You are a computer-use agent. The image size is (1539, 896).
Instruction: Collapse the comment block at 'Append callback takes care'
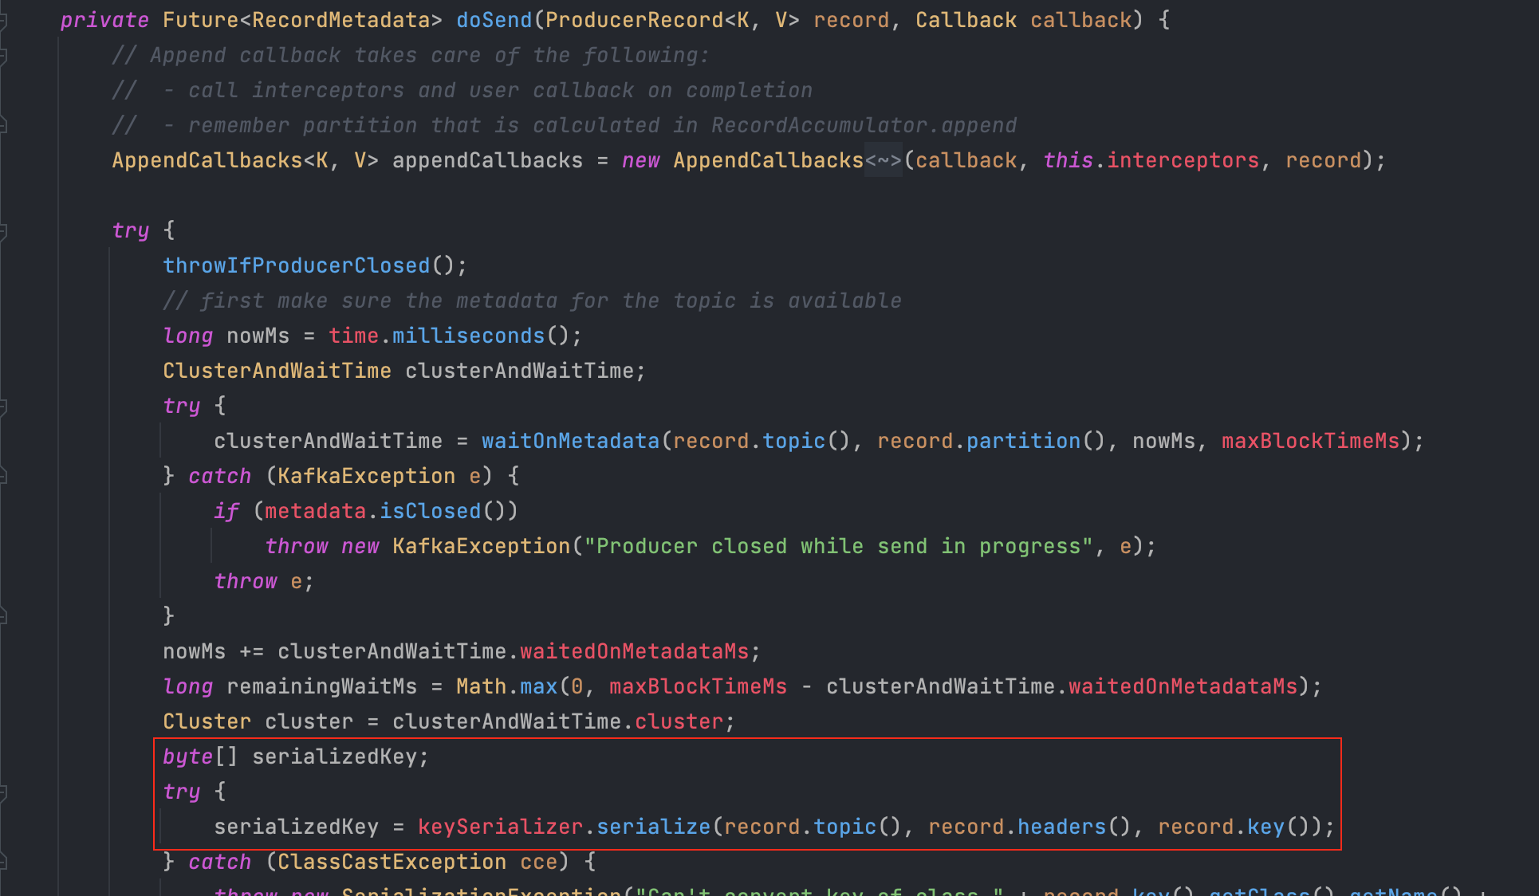pyautogui.click(x=3, y=56)
